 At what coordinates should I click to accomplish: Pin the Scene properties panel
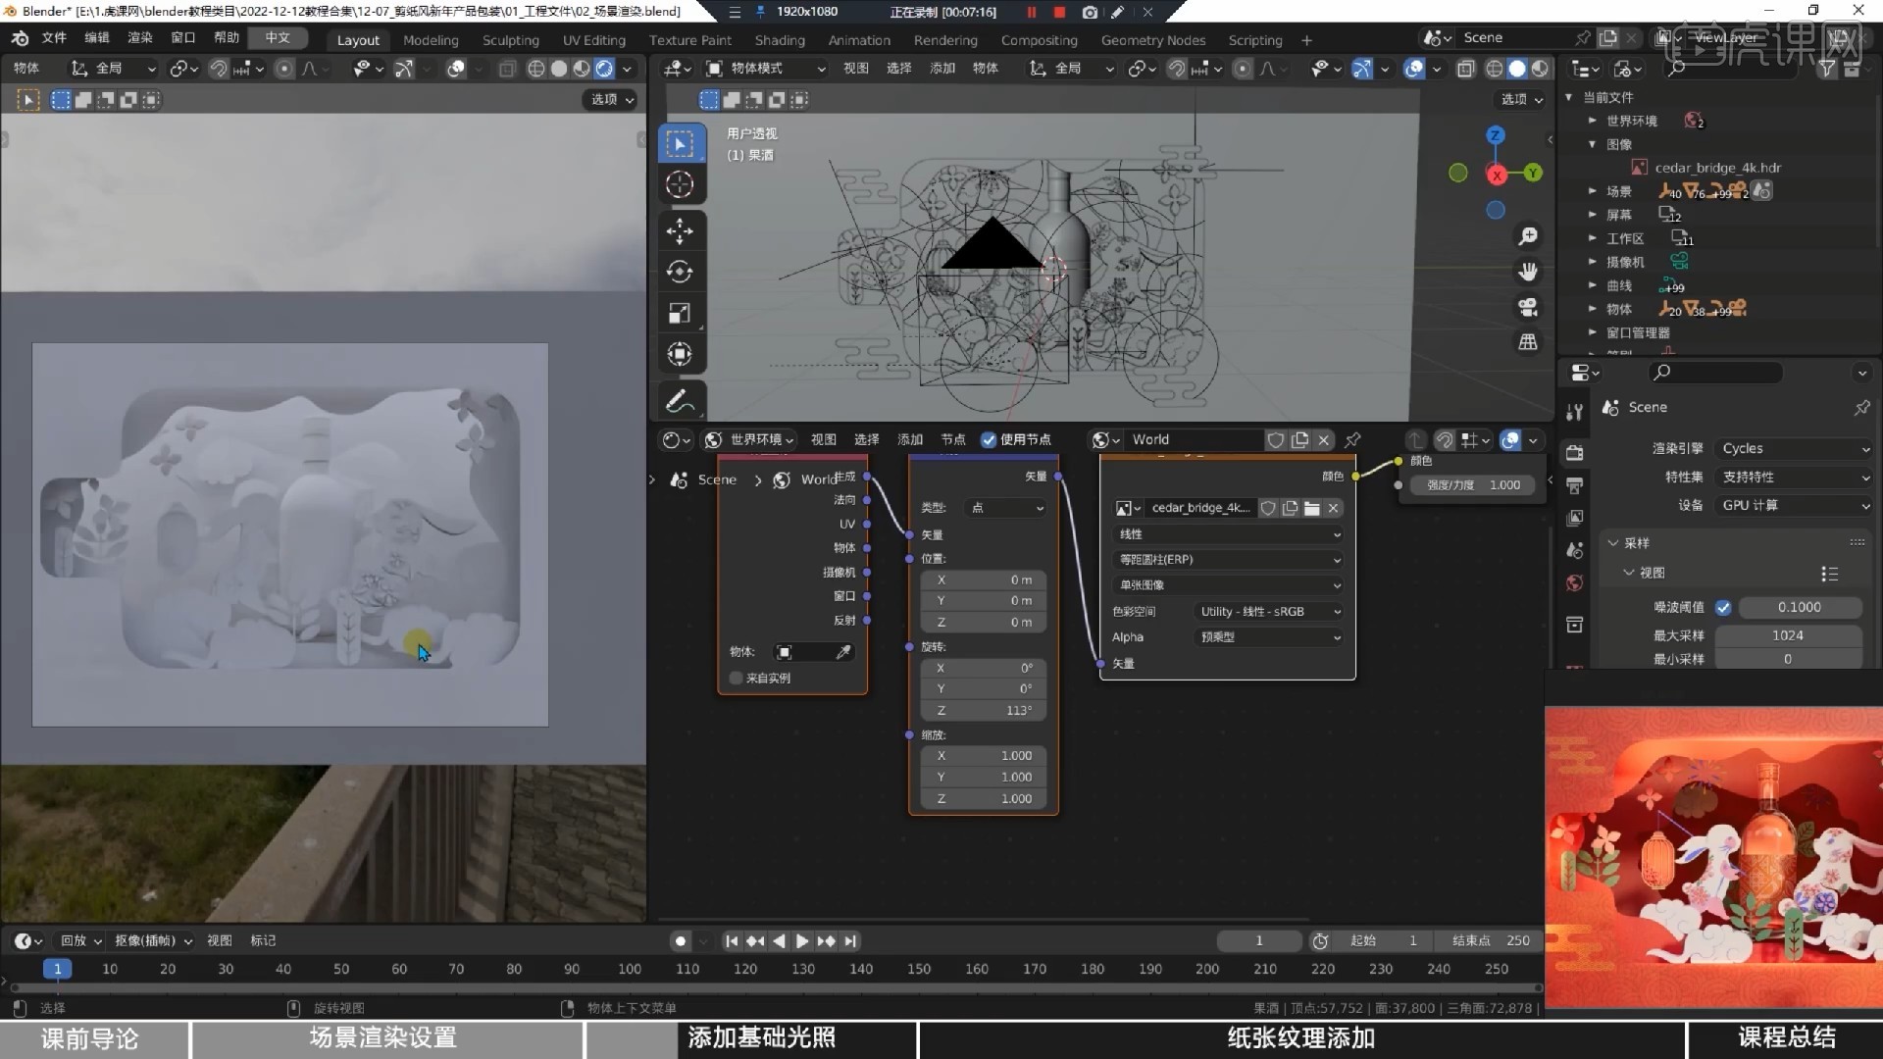click(x=1862, y=407)
